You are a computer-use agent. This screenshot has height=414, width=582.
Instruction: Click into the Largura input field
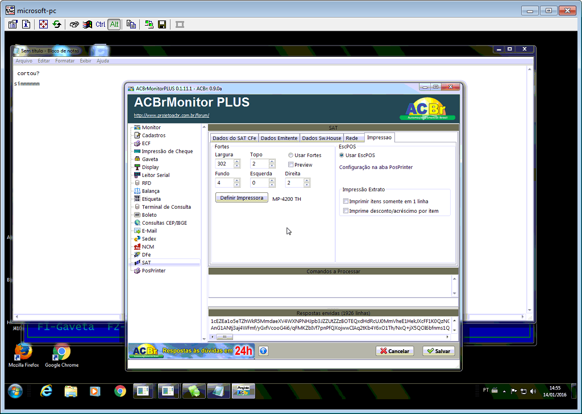[x=224, y=164]
